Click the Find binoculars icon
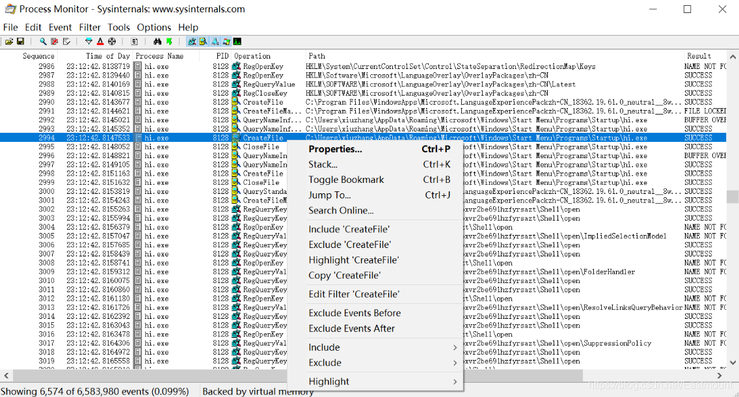The image size is (739, 397). (157, 42)
